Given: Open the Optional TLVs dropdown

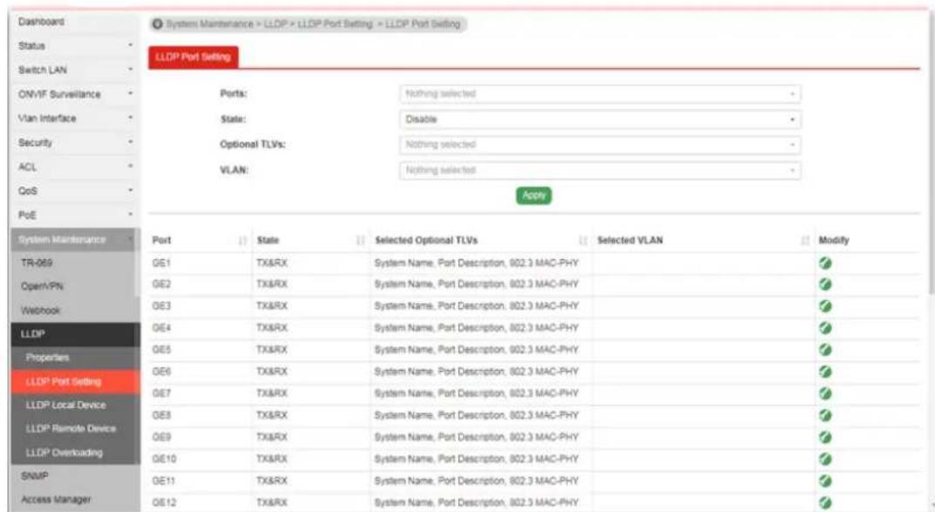Looking at the screenshot, I should point(600,145).
